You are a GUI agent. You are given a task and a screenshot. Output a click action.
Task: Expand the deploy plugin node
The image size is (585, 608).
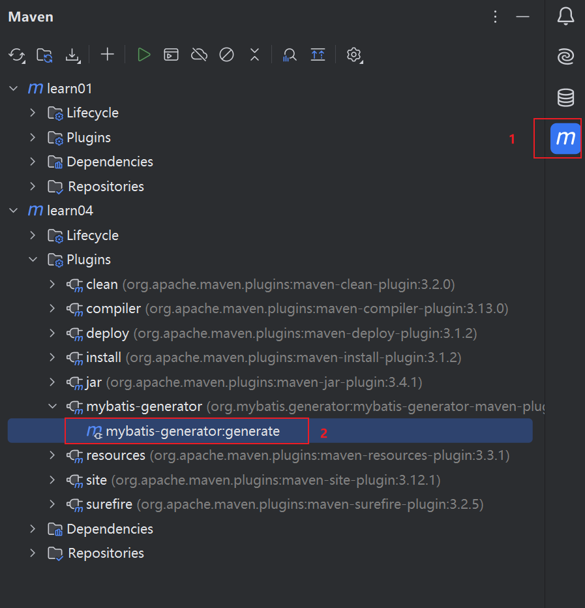point(52,333)
